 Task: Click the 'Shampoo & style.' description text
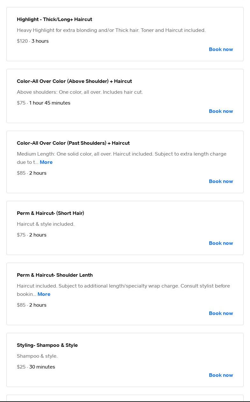click(x=37, y=356)
